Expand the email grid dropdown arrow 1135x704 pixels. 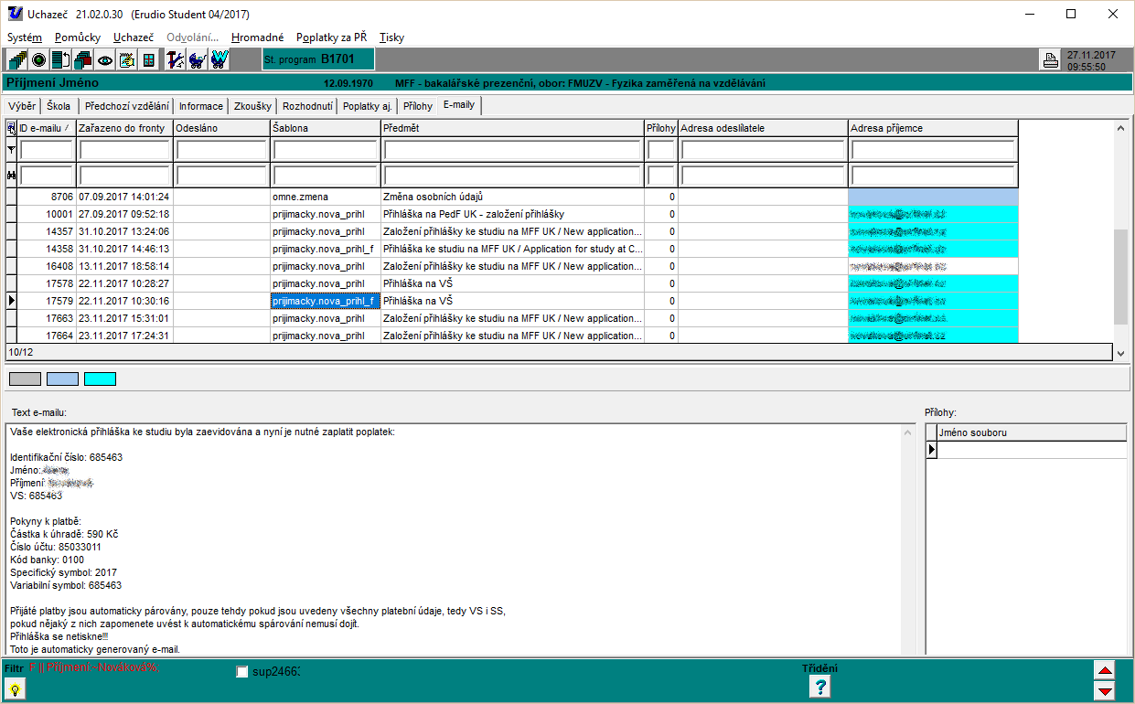click(x=1120, y=352)
